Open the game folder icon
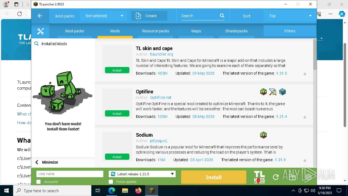This screenshot has height=196, width=348. pos(292,177)
